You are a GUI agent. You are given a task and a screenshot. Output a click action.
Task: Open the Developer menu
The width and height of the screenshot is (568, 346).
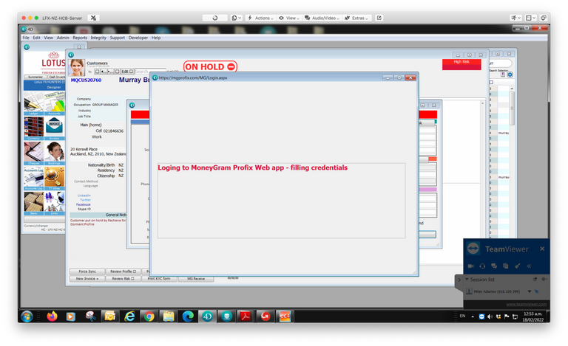point(138,38)
